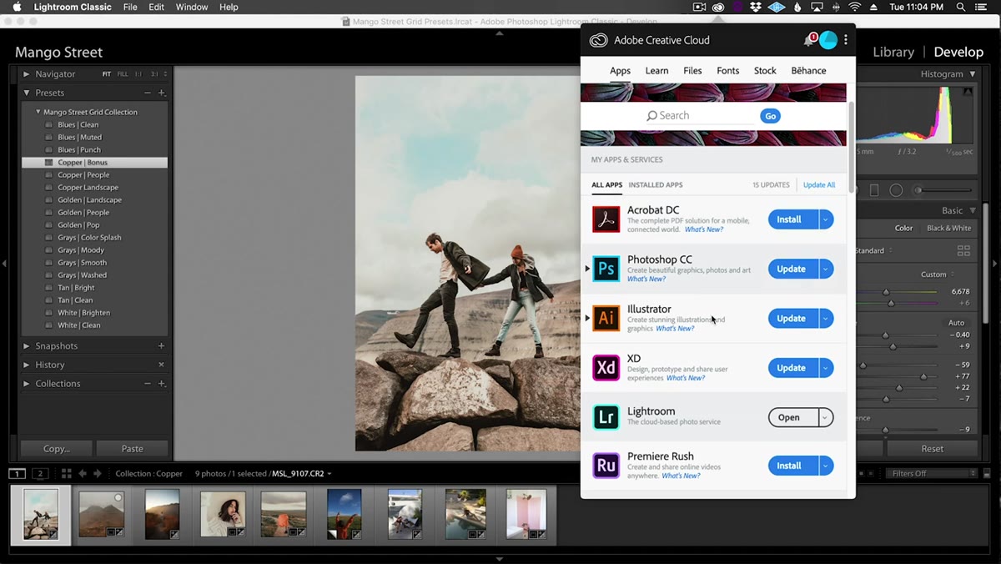This screenshot has width=1001, height=564.
Task: Collapse the Presets panel
Action: [27, 93]
